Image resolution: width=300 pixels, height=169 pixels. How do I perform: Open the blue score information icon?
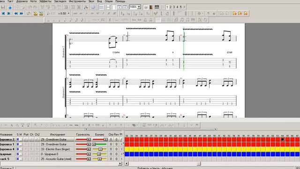pyautogui.click(x=10, y=8)
